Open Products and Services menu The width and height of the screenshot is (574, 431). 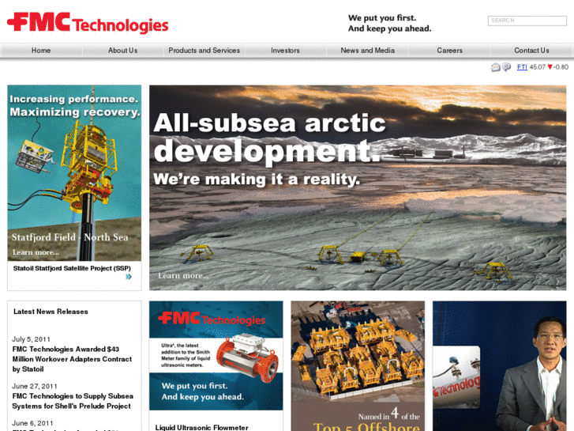point(204,51)
